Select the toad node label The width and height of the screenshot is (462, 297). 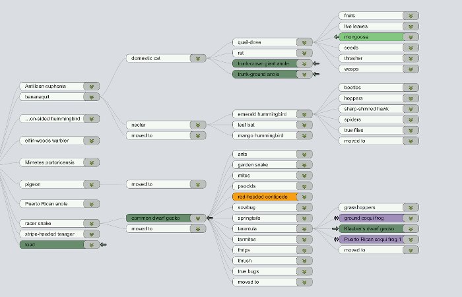30,245
